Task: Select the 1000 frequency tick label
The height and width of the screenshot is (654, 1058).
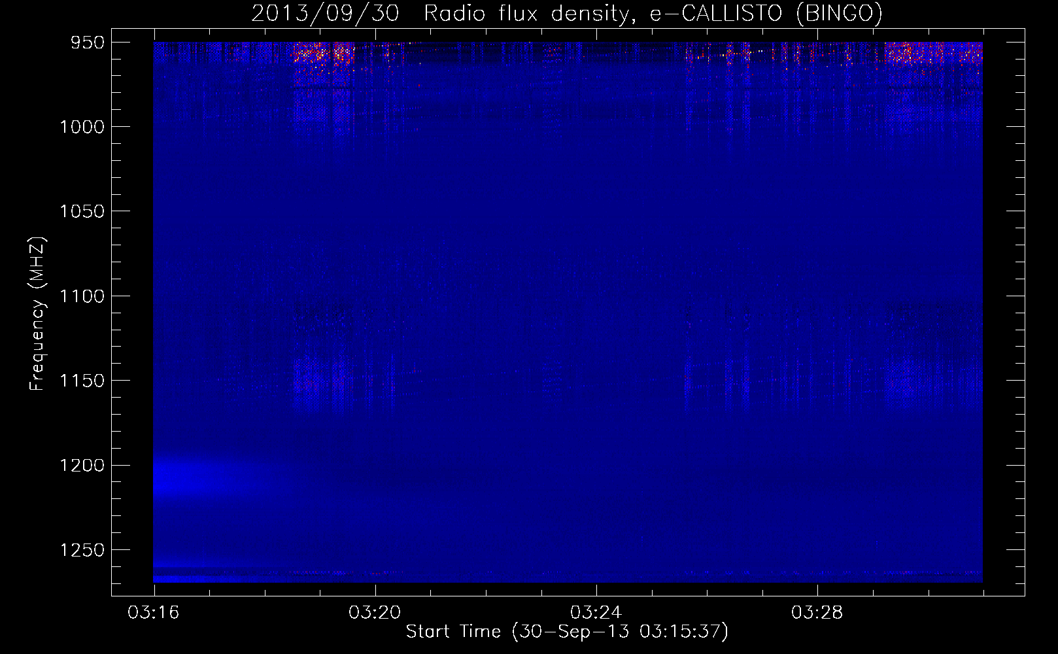Action: 82,127
